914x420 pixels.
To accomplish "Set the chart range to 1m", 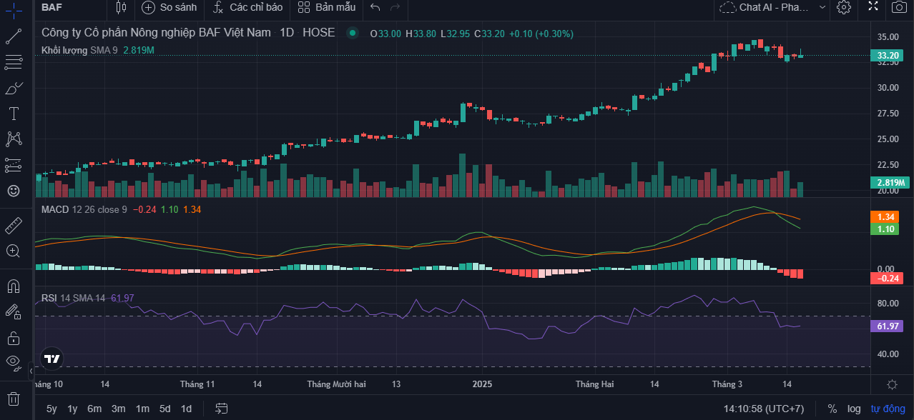I will click(x=142, y=409).
